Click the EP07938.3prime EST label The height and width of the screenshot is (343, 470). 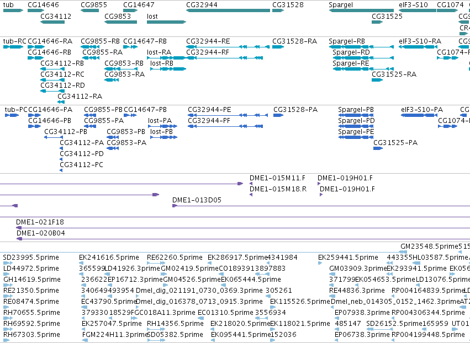[362, 313]
